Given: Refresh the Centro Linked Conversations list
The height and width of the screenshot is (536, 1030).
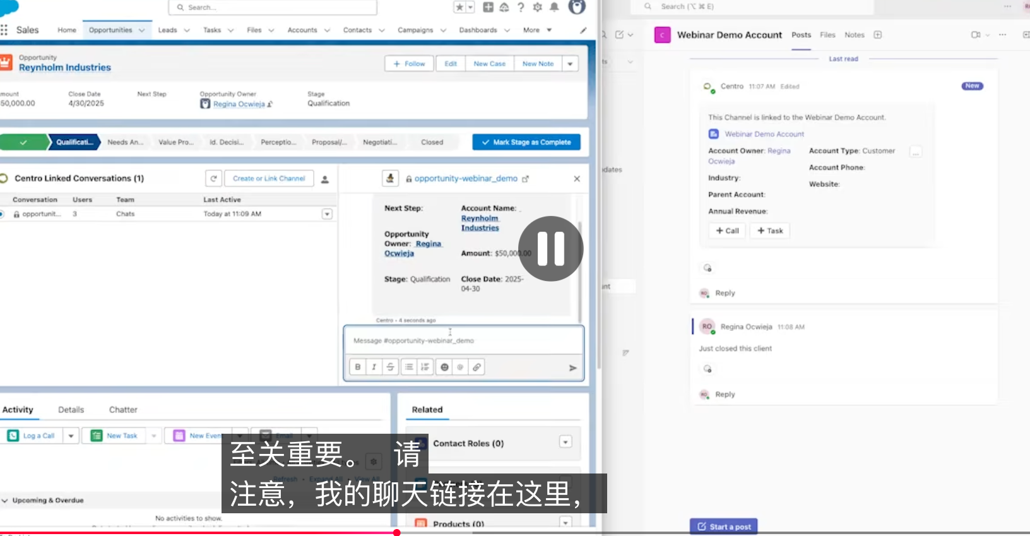Looking at the screenshot, I should click(213, 179).
